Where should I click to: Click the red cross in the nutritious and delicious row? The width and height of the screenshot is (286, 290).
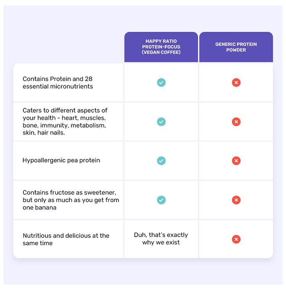click(x=236, y=239)
